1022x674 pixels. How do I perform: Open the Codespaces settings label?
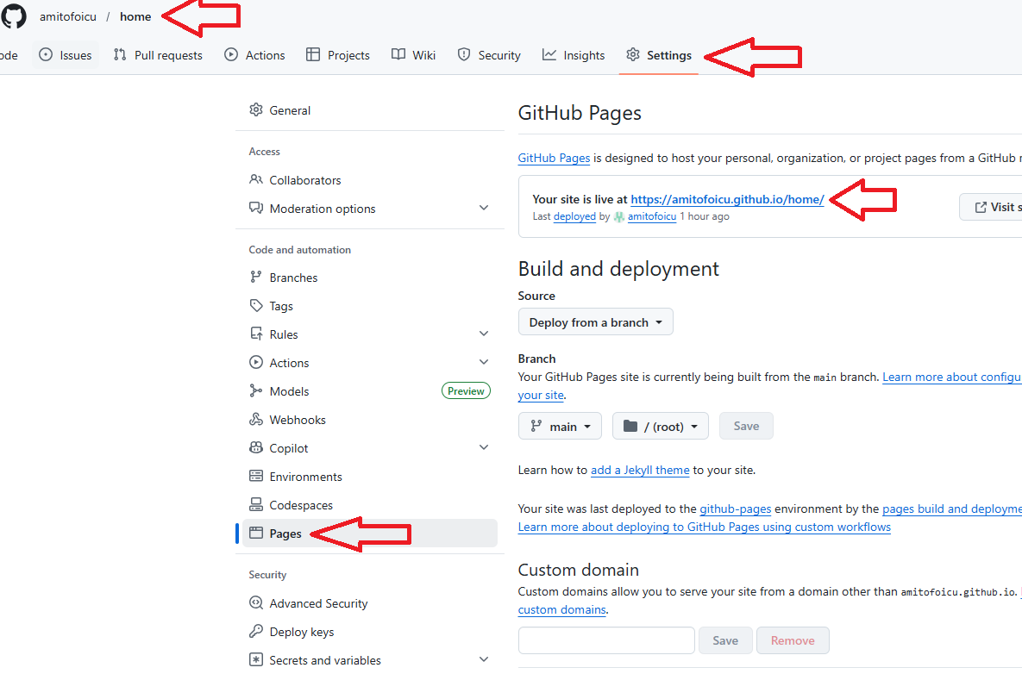pos(301,505)
